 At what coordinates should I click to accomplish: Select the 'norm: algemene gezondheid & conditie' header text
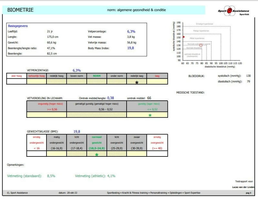(x=136, y=10)
